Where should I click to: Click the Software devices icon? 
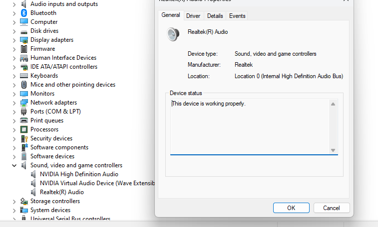pyautogui.click(x=24, y=156)
